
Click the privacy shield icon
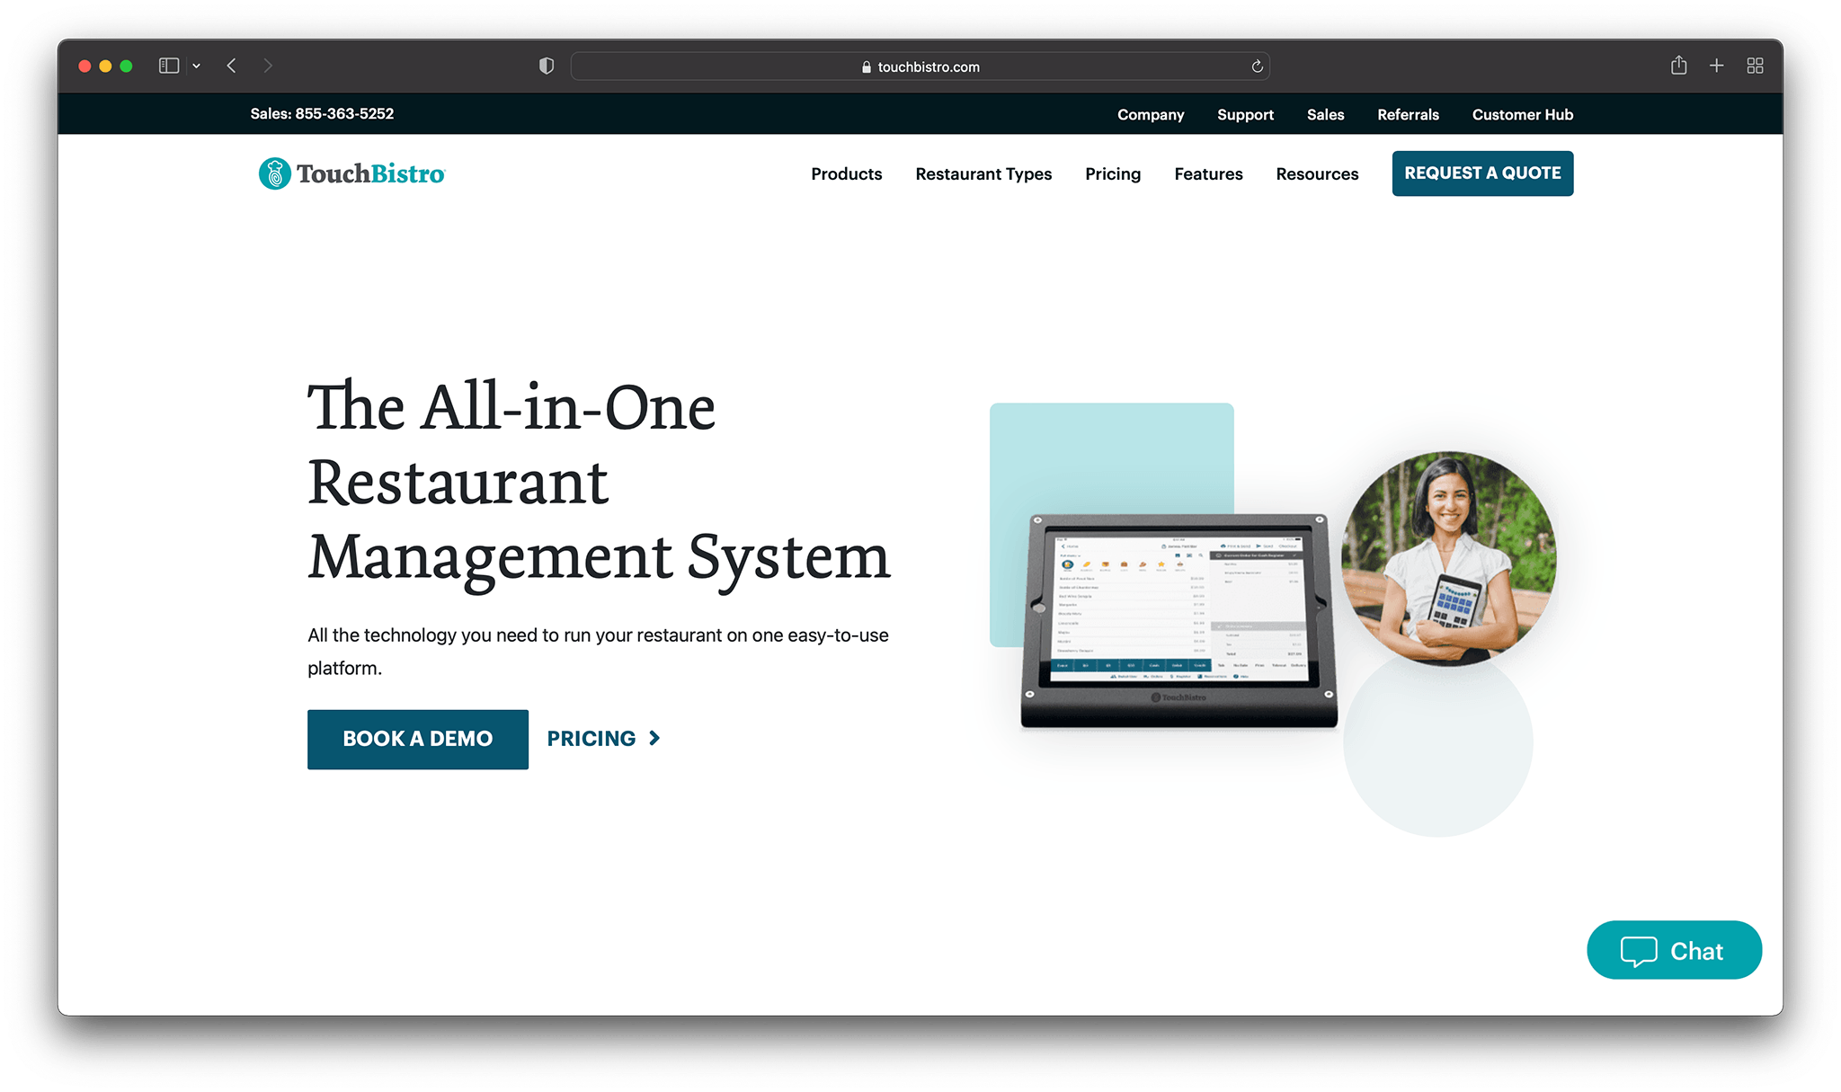(x=546, y=66)
